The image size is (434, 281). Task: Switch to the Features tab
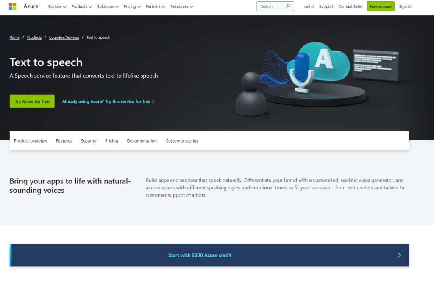64,140
